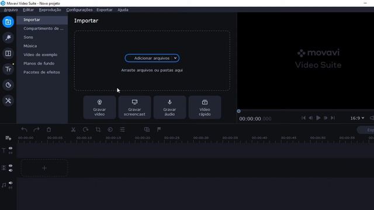Open the Transitions panel icon

point(8,53)
